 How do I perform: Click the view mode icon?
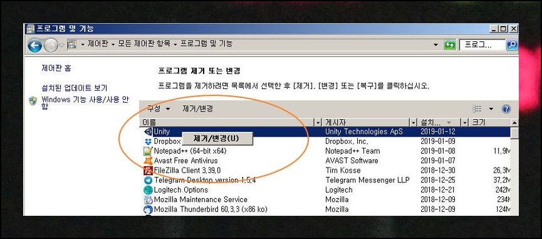[477, 109]
